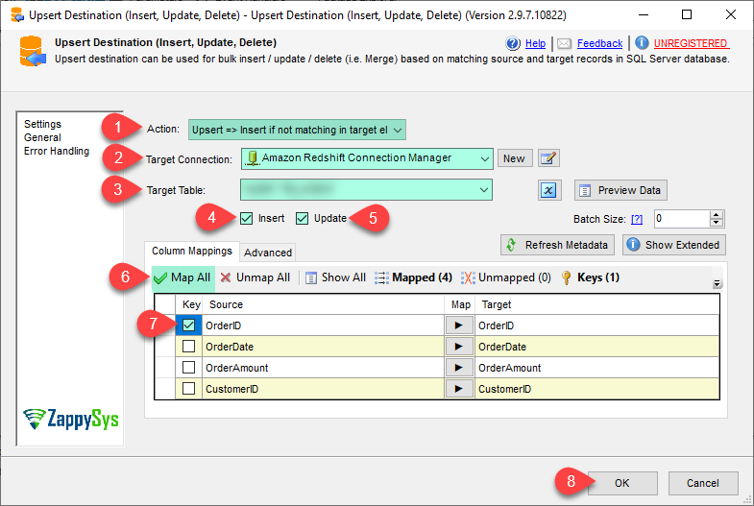
Task: Click map arrow button for OrderID row
Action: point(458,325)
